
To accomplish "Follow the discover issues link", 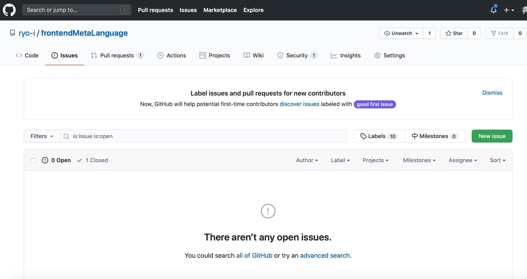I will [299, 104].
